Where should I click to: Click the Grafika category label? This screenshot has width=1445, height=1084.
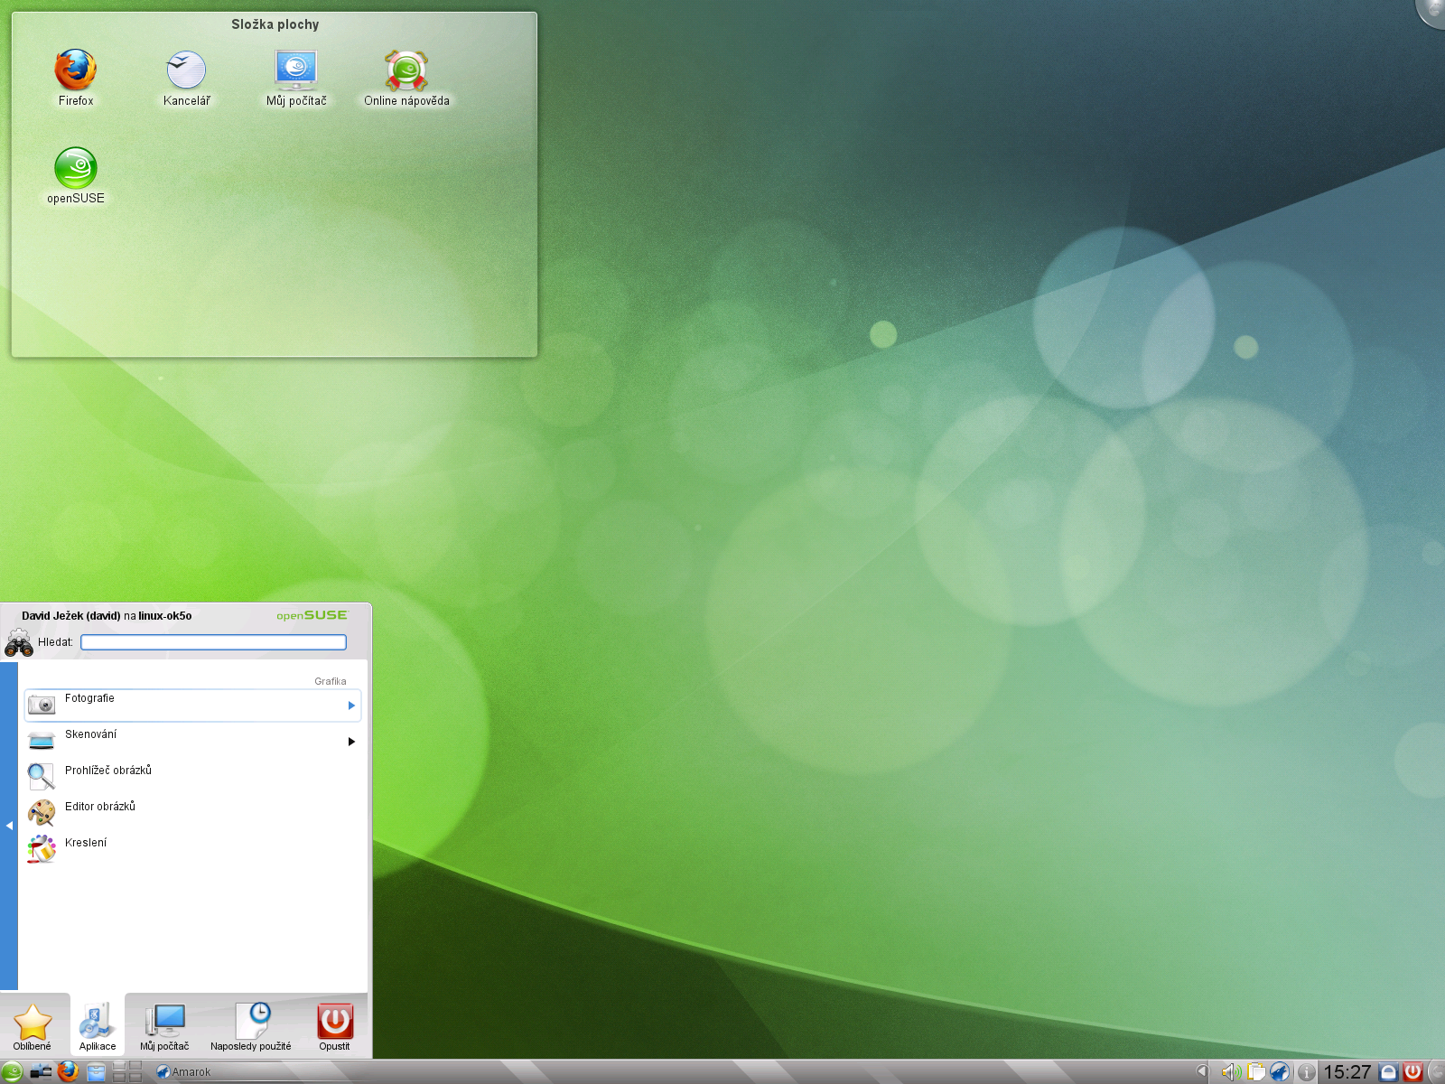(x=331, y=681)
